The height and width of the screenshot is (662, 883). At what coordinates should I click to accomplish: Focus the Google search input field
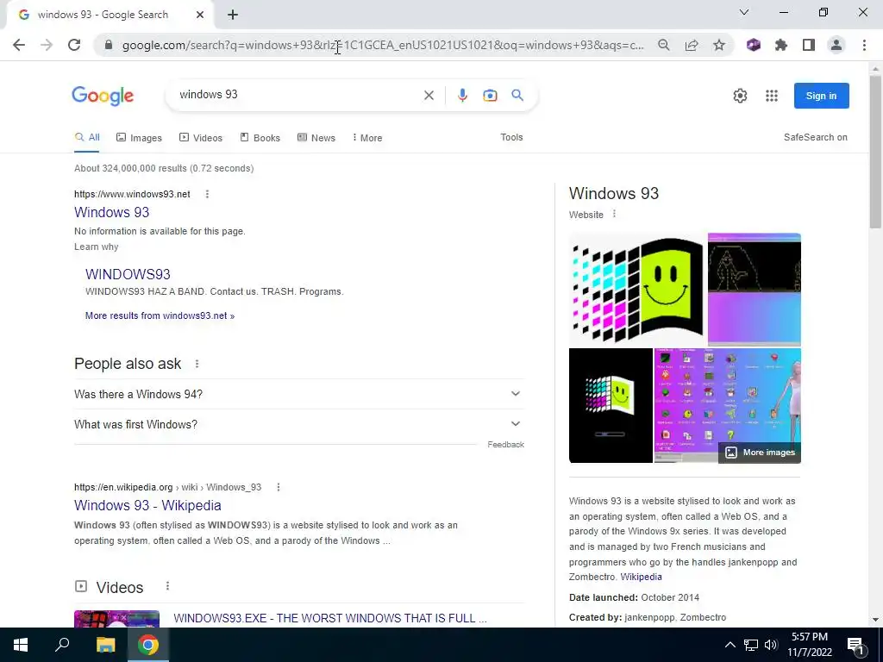coord(298,95)
